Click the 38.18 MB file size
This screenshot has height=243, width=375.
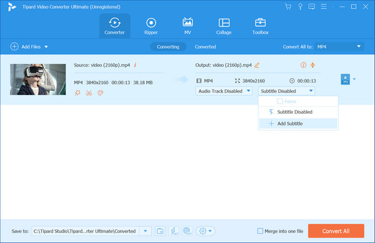pyautogui.click(x=142, y=82)
